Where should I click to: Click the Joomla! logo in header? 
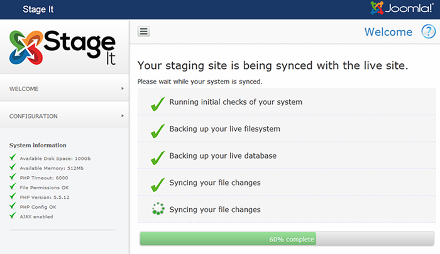pos(402,8)
